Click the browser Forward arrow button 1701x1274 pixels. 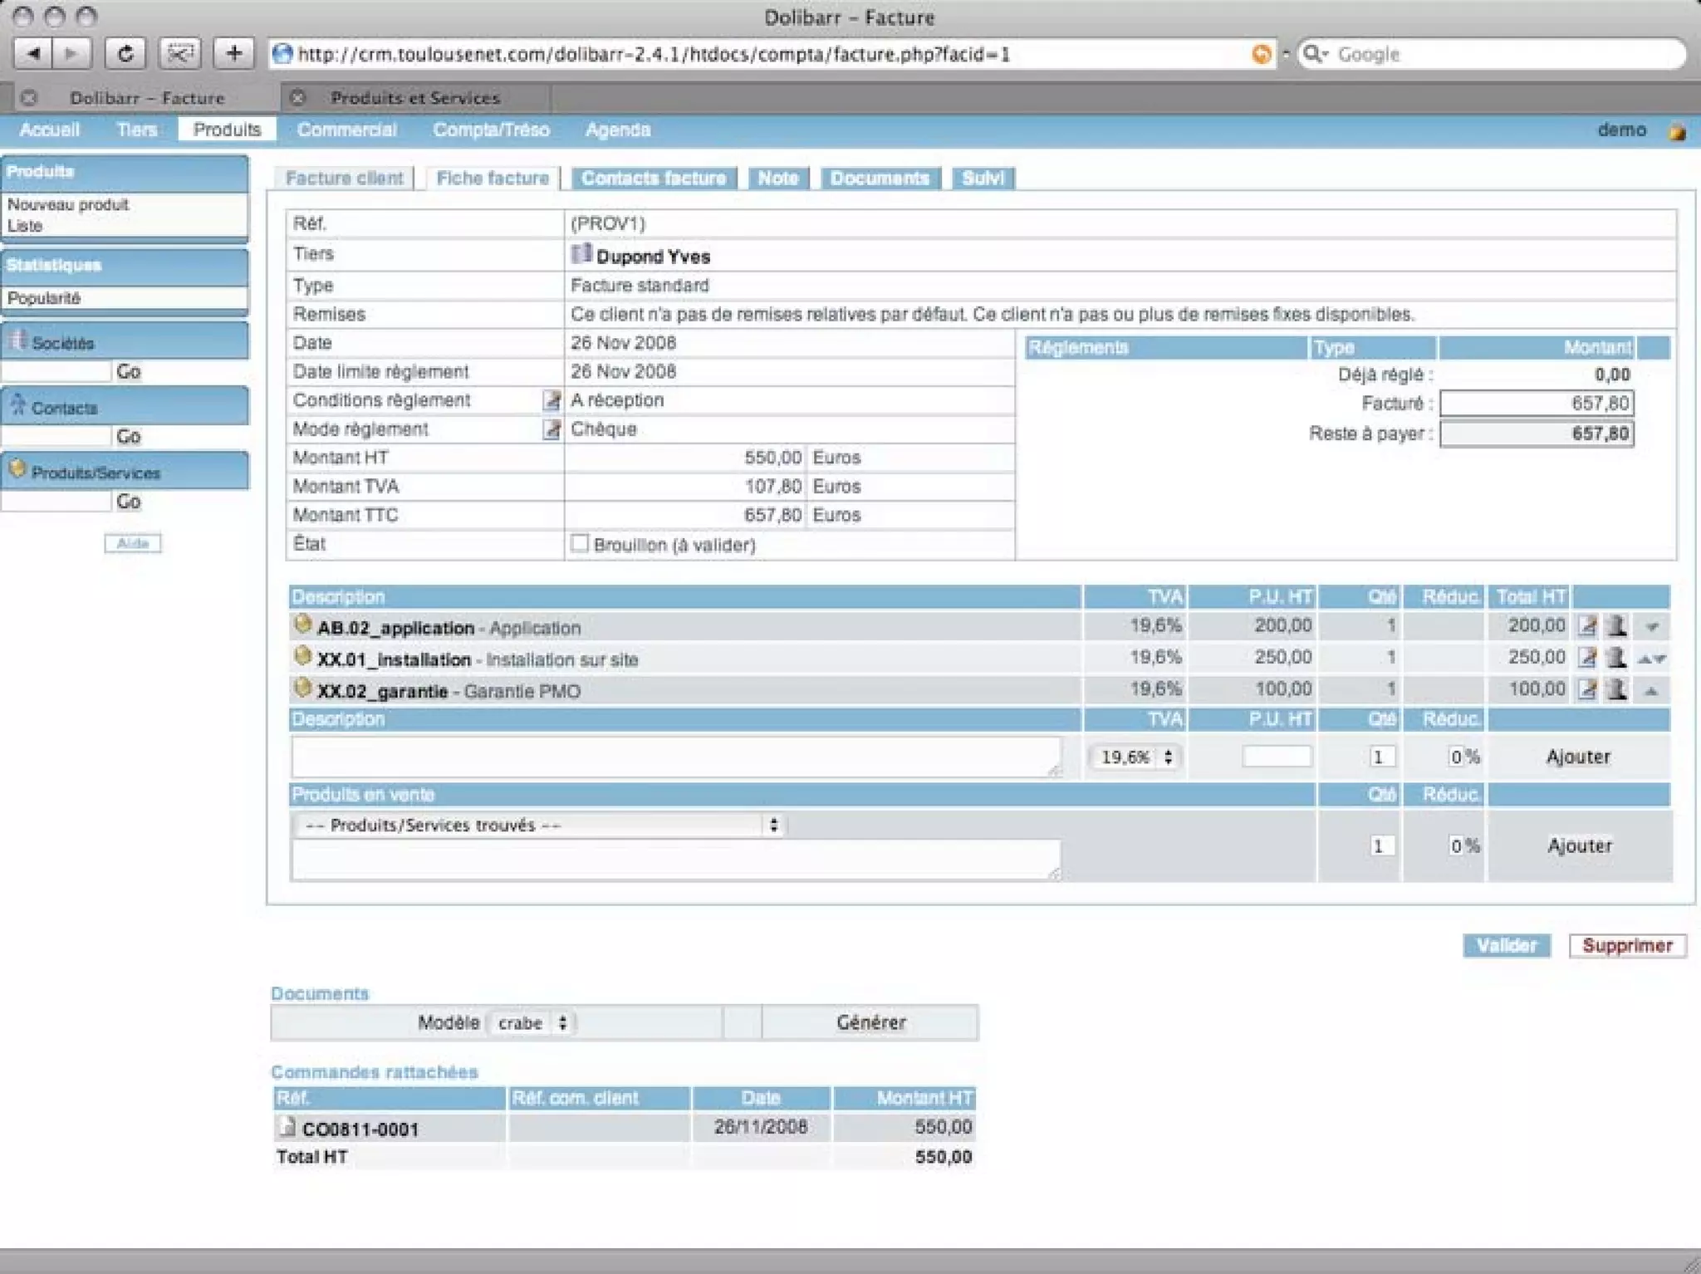coord(72,54)
